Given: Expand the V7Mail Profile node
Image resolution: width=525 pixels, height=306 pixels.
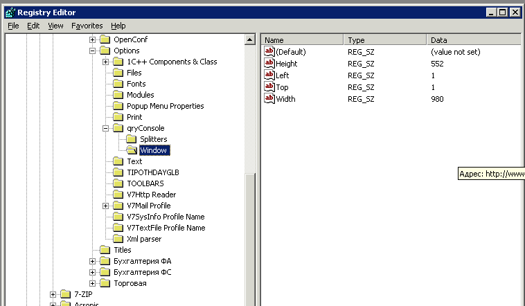Looking at the screenshot, I should tap(106, 206).
